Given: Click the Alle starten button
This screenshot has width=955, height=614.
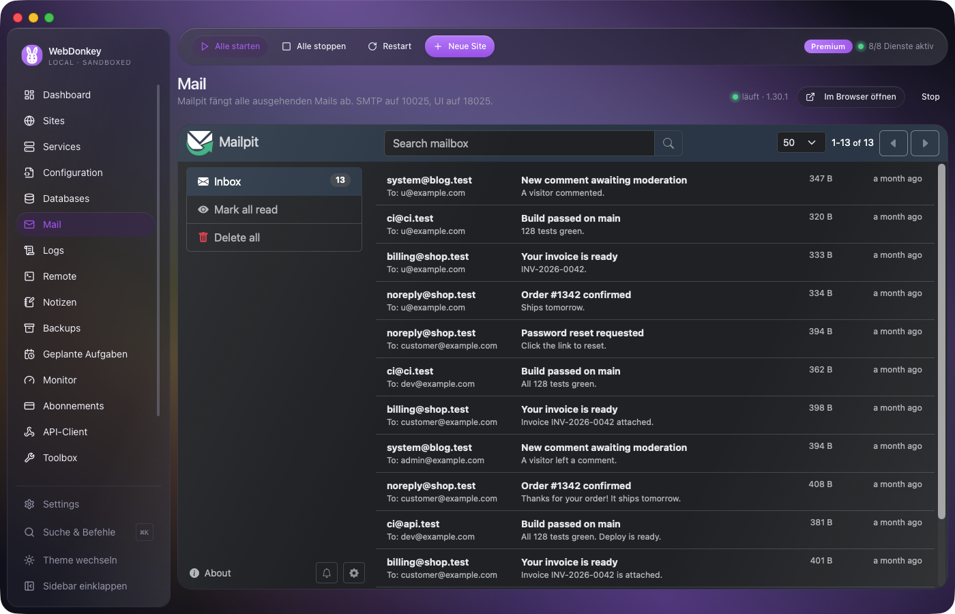Looking at the screenshot, I should (230, 46).
